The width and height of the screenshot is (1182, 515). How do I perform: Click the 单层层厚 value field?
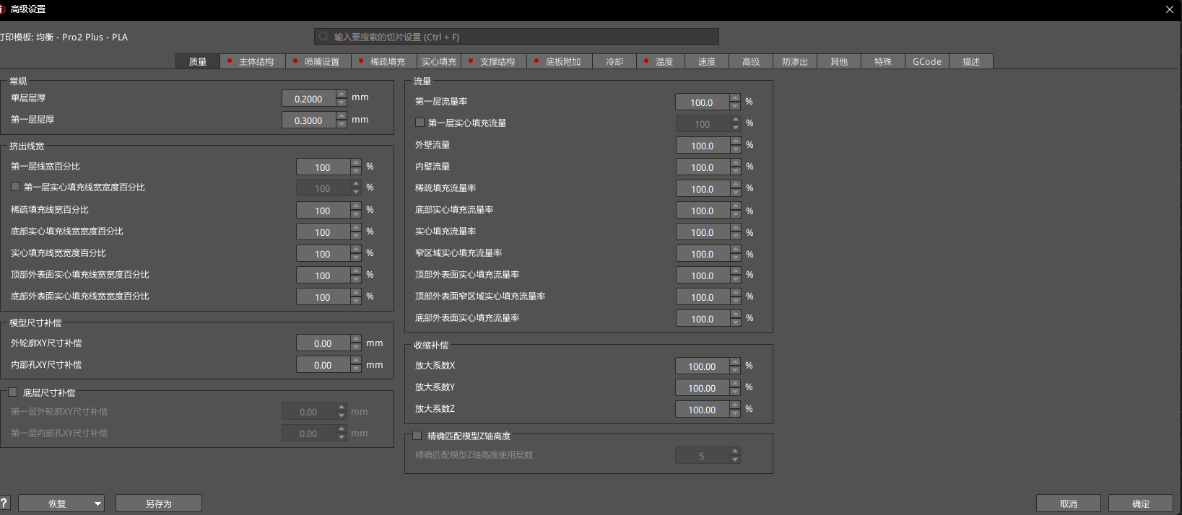tap(309, 99)
